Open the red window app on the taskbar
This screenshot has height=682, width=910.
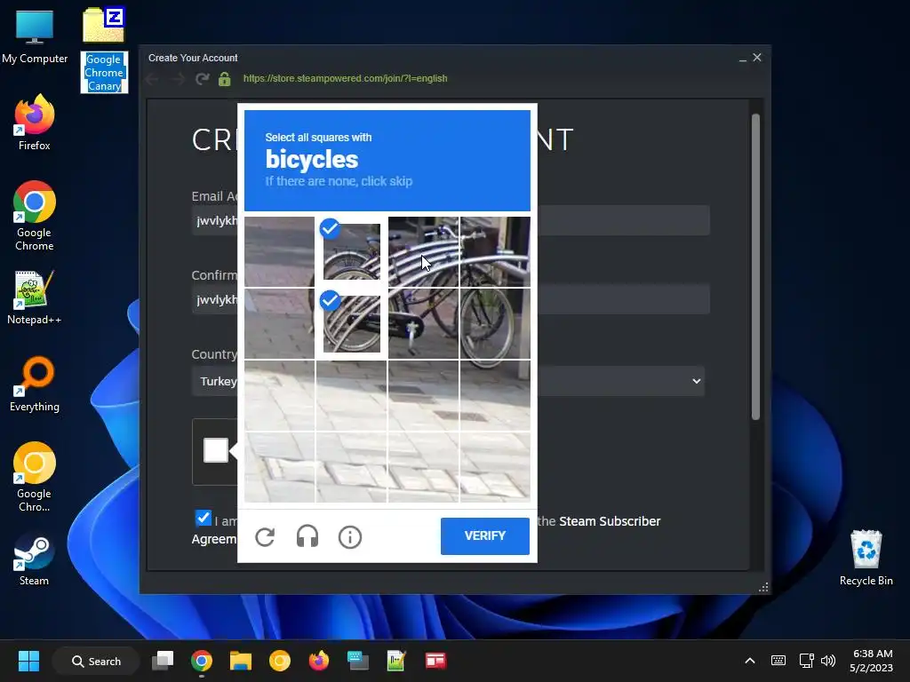pos(435,661)
